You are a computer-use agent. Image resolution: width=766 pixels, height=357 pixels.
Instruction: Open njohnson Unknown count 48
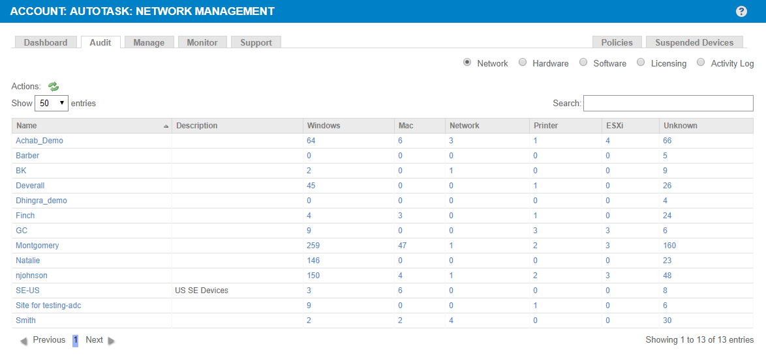pos(667,276)
